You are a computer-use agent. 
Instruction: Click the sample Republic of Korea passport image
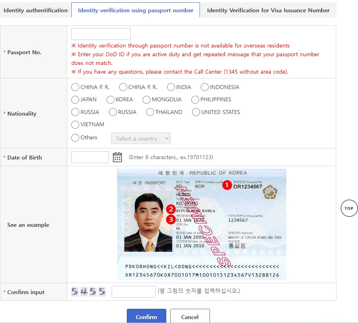[202, 224]
